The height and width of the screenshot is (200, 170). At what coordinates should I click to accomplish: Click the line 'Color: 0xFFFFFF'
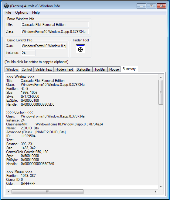pyautogui.click(x=21, y=184)
